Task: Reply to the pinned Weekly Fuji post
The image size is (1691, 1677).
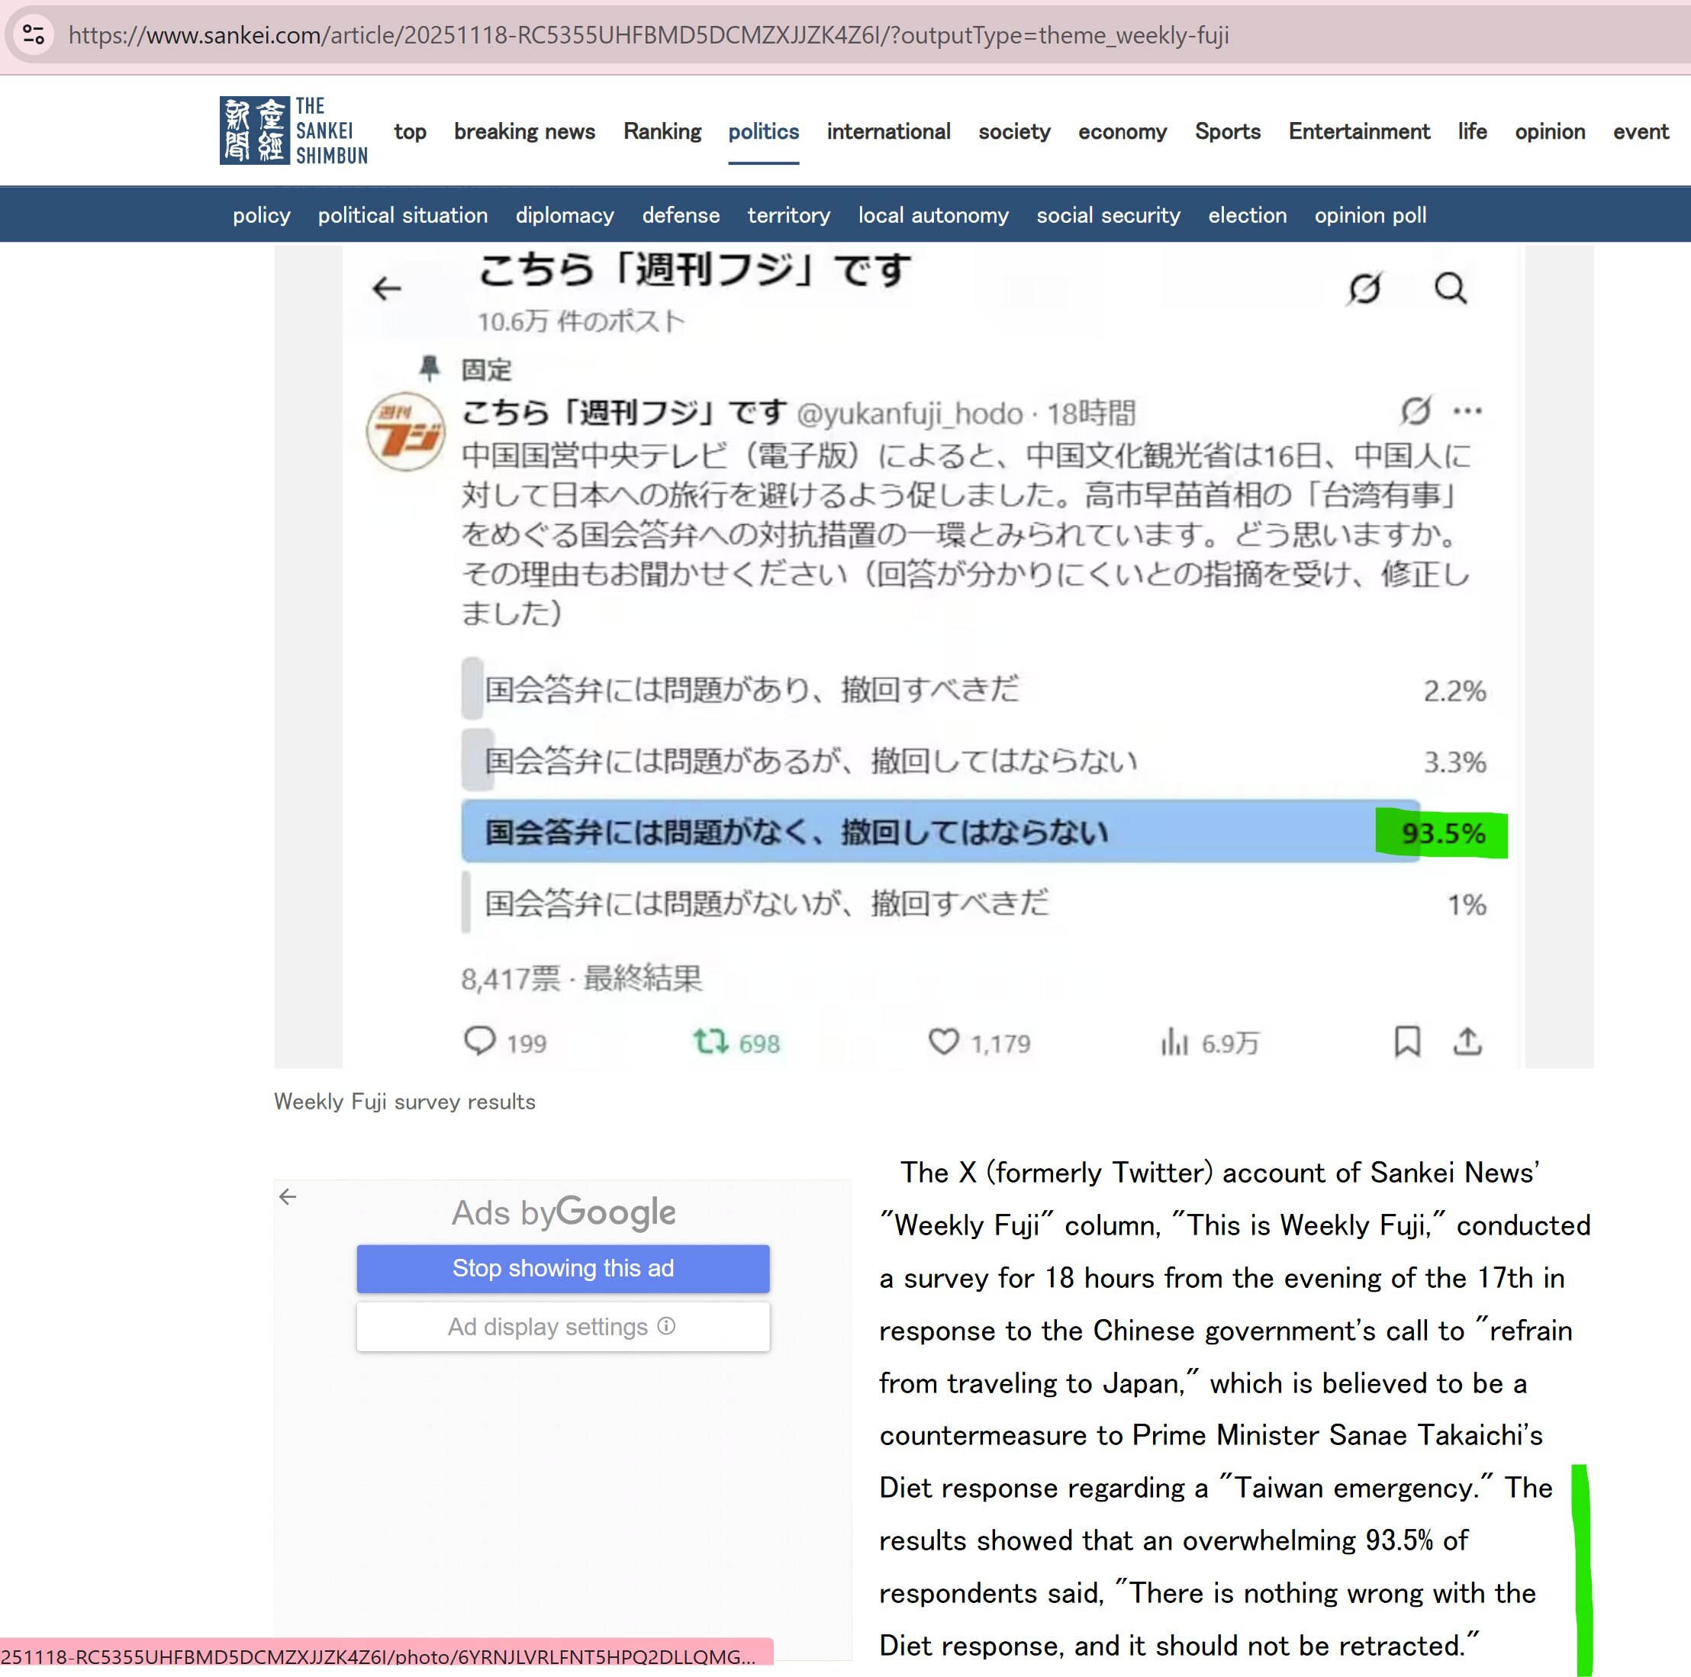Action: (482, 1041)
